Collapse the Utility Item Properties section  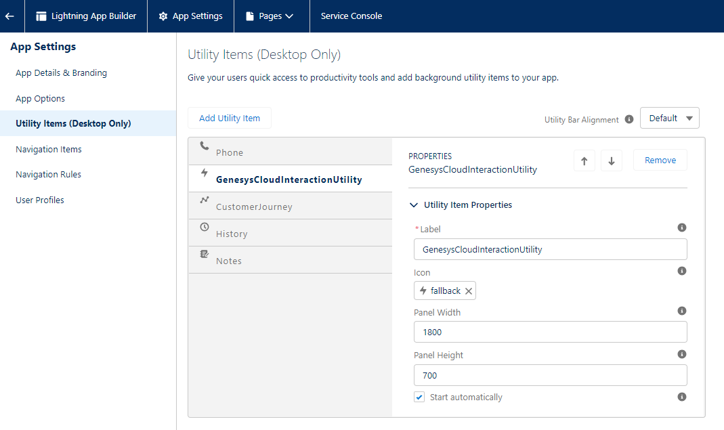414,205
